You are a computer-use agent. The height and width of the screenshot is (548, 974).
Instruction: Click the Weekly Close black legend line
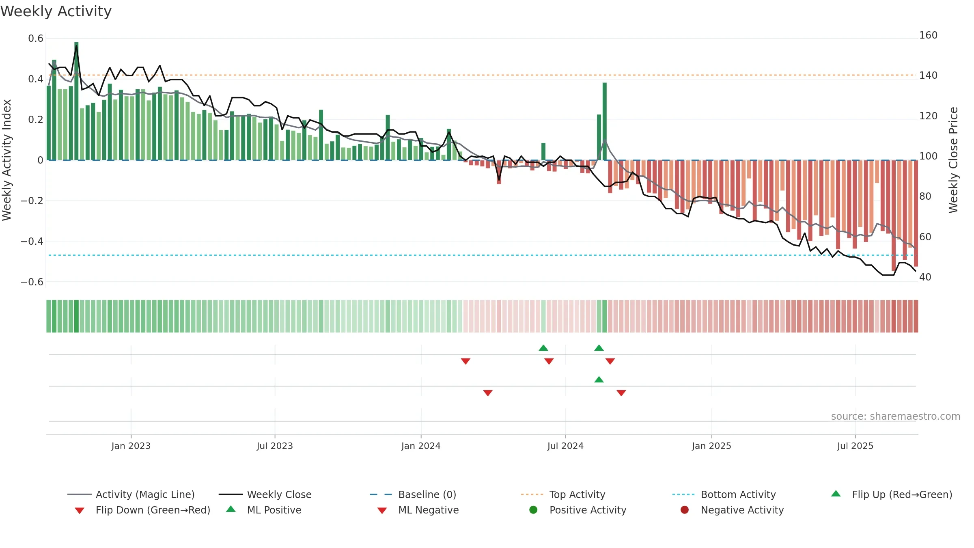click(231, 494)
